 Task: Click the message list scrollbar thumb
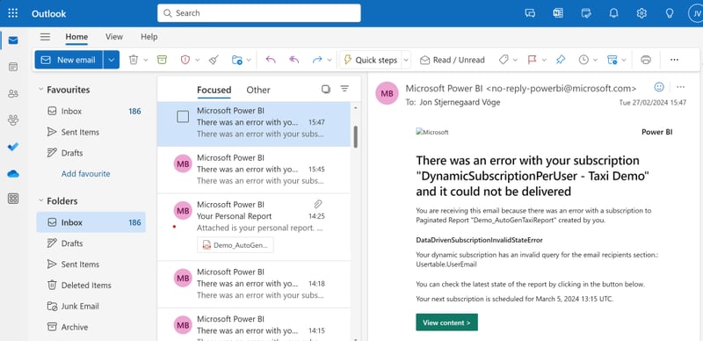[356, 136]
